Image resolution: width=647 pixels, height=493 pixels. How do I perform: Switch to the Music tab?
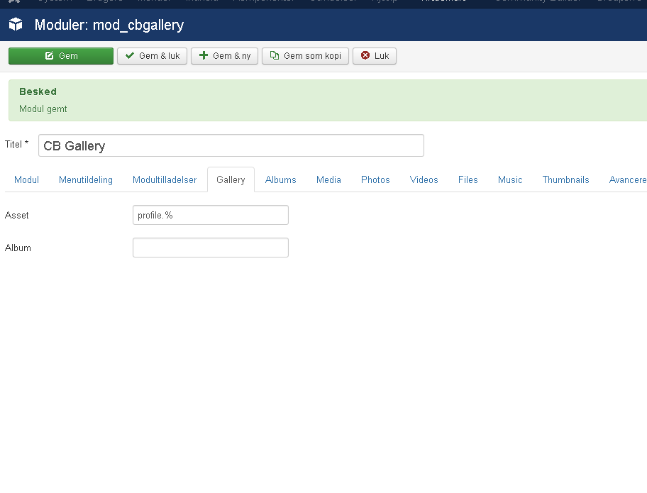[510, 180]
